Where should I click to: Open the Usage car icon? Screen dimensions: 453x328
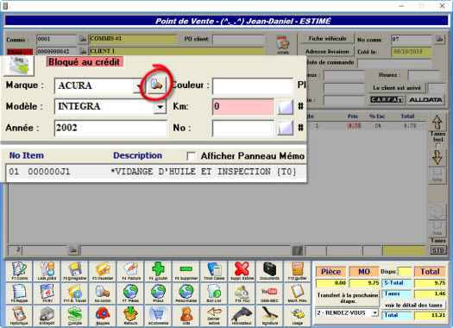click(298, 316)
